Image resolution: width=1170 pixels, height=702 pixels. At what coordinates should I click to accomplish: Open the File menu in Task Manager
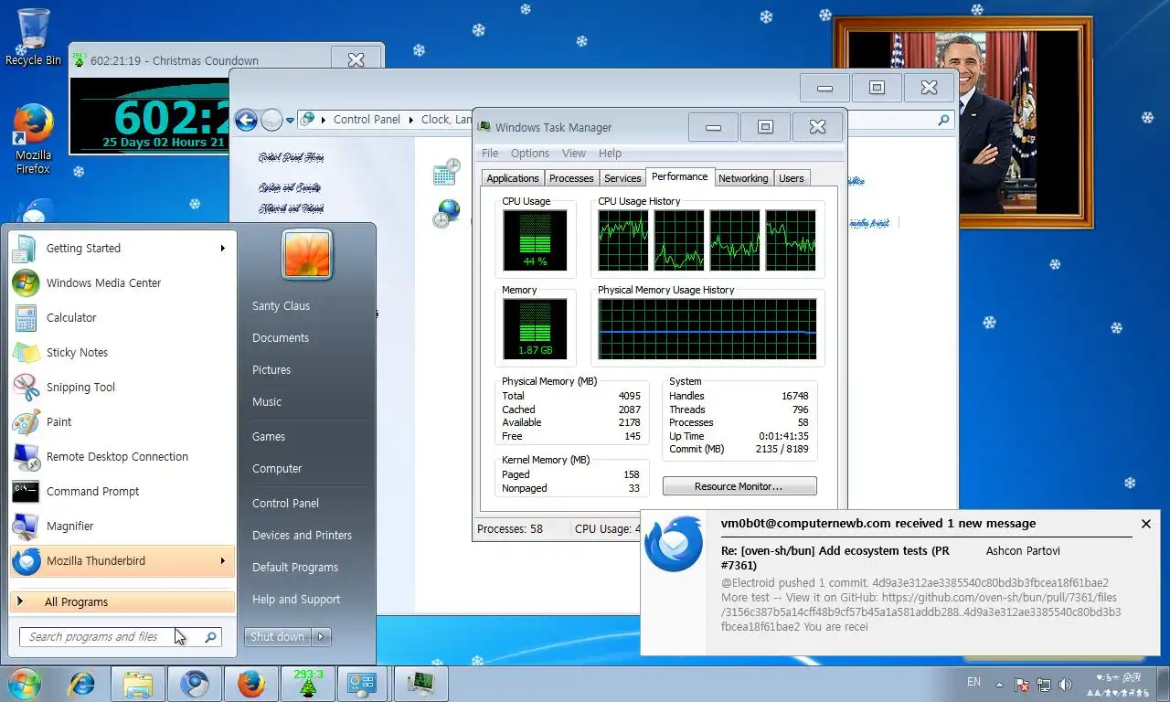(490, 154)
